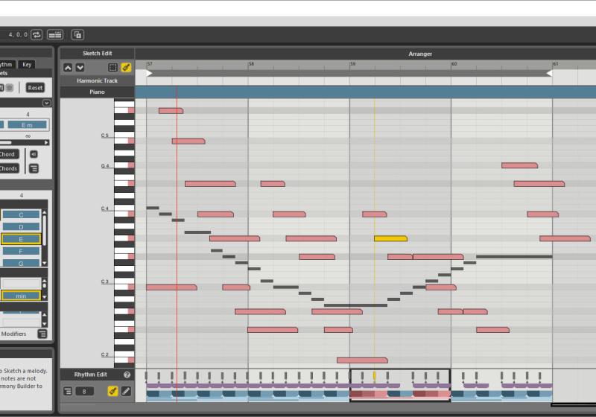This screenshot has width=596, height=417.
Task: Expand the dropdown chevron below Reset
Action: (x=46, y=103)
